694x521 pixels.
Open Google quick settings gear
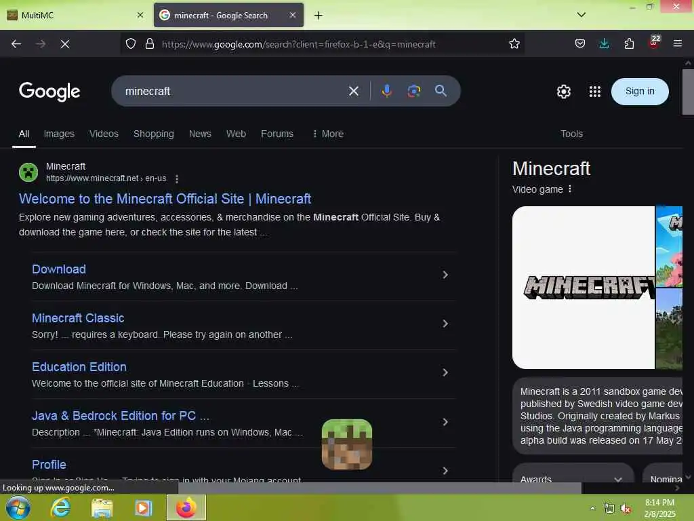[x=563, y=92]
